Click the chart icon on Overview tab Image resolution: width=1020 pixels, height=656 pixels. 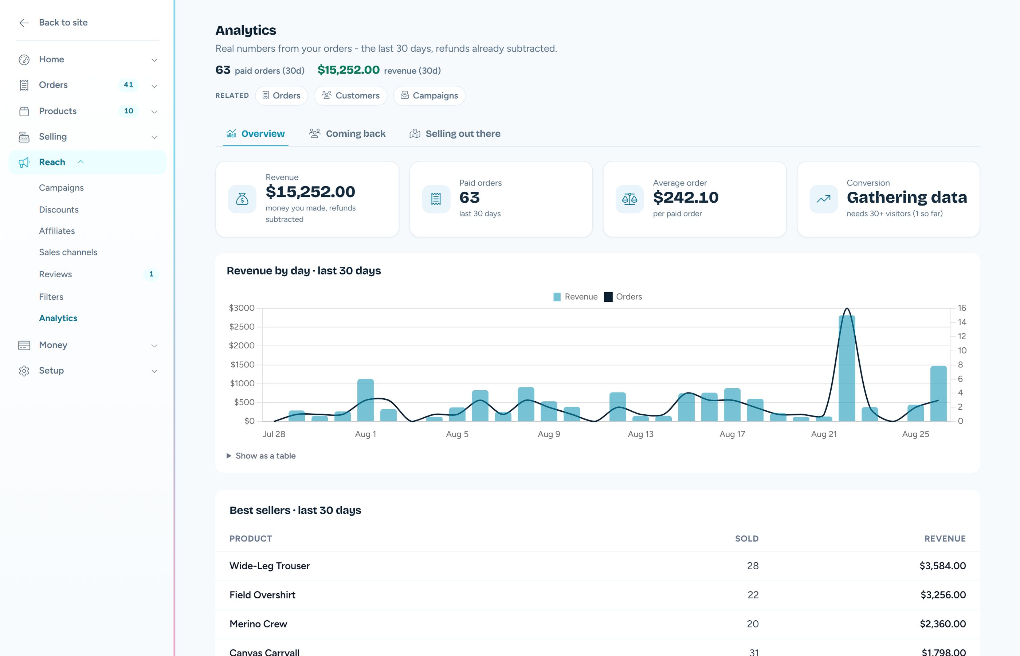231,134
